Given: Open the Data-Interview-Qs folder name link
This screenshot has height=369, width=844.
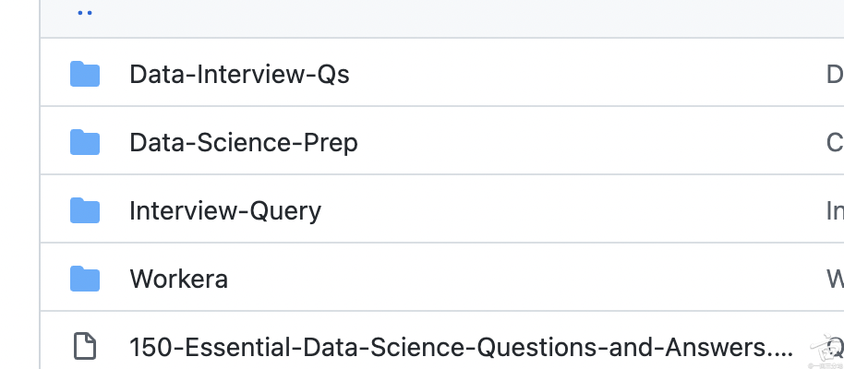Looking at the screenshot, I should click(239, 74).
